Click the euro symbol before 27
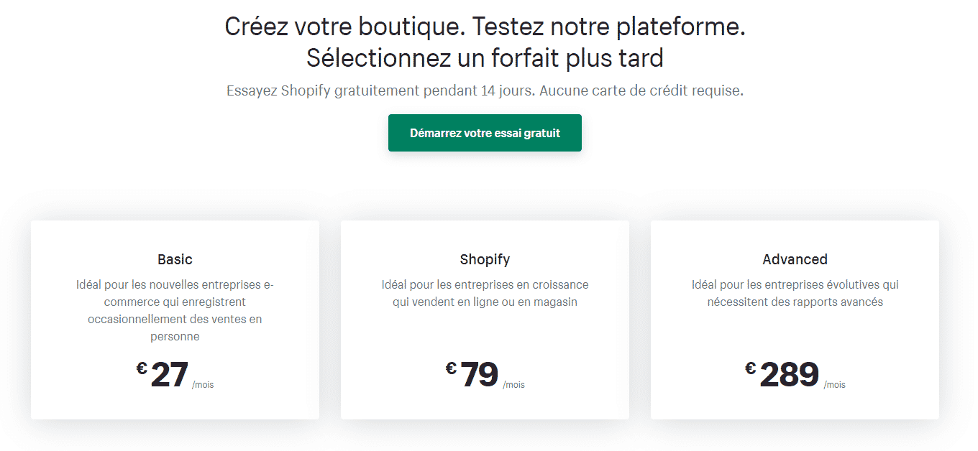 pyautogui.click(x=142, y=368)
